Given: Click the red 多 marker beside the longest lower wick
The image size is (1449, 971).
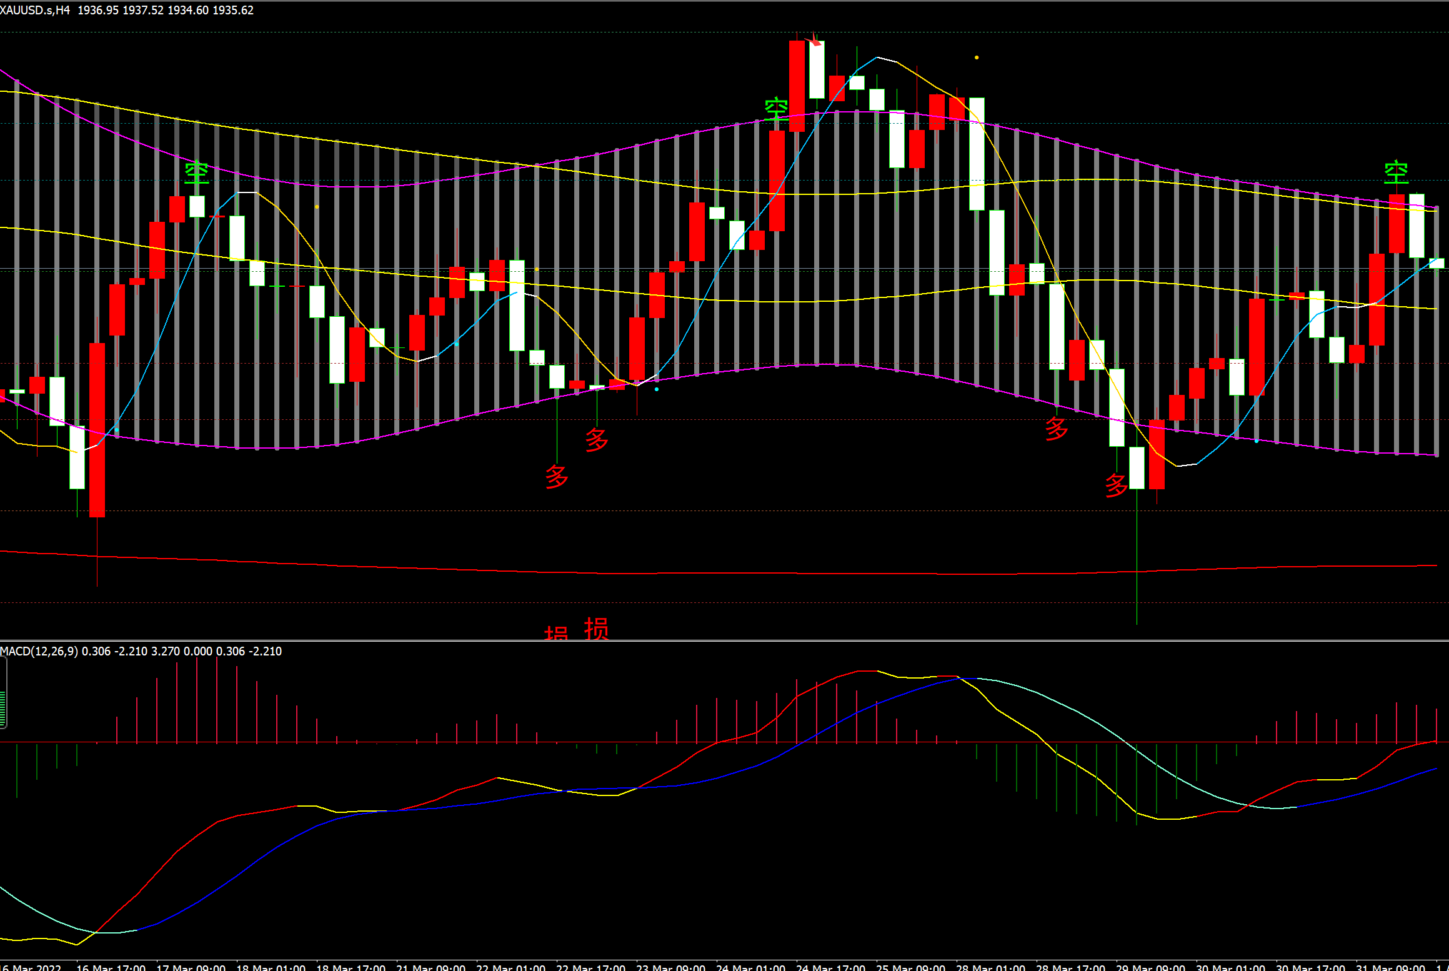Looking at the screenshot, I should click(x=1116, y=485).
